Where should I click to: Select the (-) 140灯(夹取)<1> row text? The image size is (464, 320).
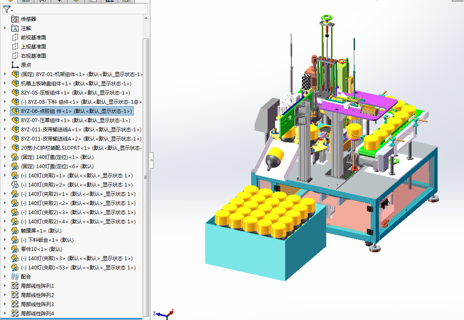click(x=77, y=176)
